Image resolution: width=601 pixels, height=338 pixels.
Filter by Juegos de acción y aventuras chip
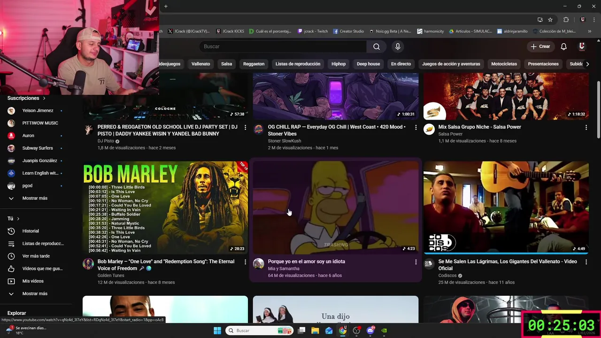pos(451,64)
